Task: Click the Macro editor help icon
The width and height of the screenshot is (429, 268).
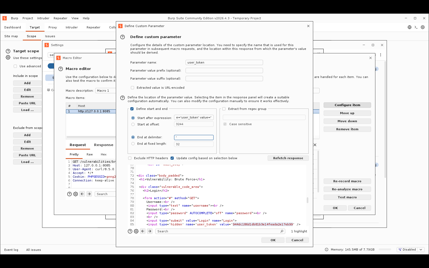Action: (x=61, y=69)
